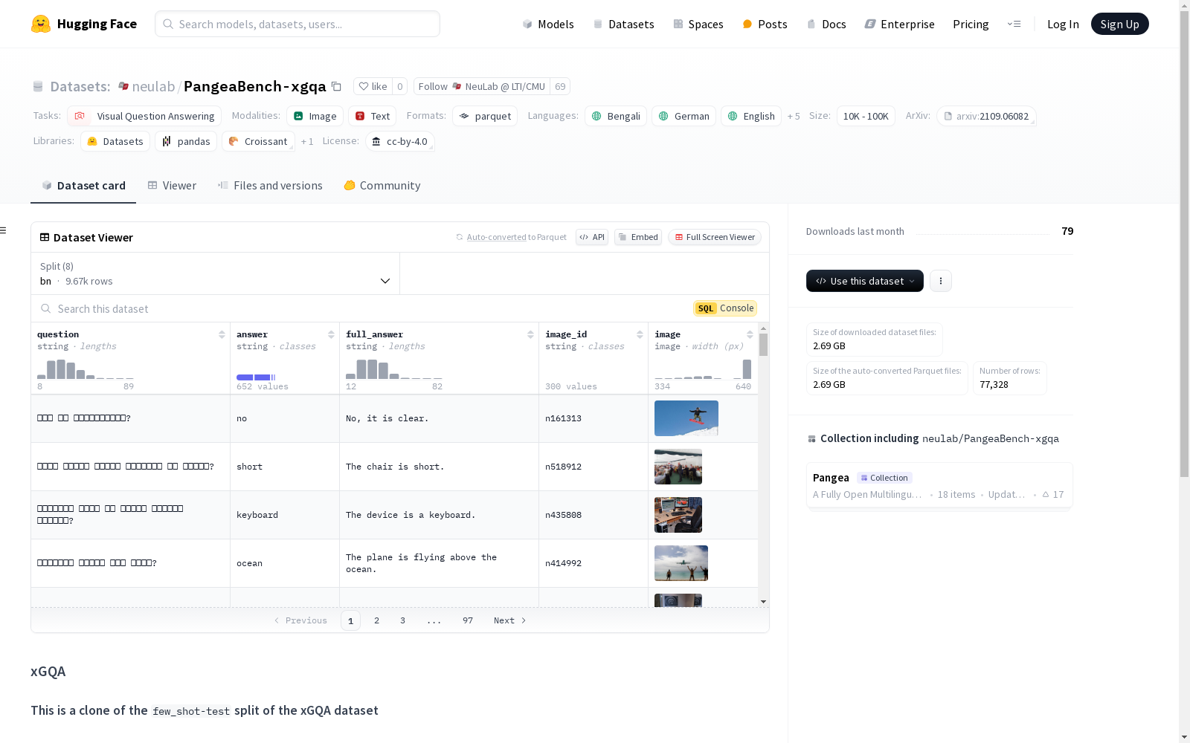Screen dimensions: 1190x743
Task: Open the Auto-converted to Parquet link
Action: coord(511,237)
